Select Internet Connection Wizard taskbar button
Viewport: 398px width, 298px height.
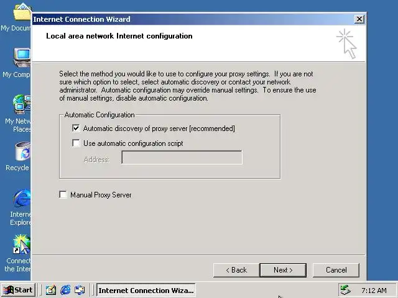pos(146,290)
